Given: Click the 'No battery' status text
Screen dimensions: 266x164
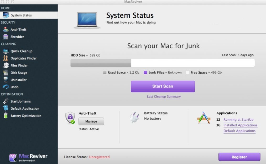Looking at the screenshot, I should (x=153, y=119).
